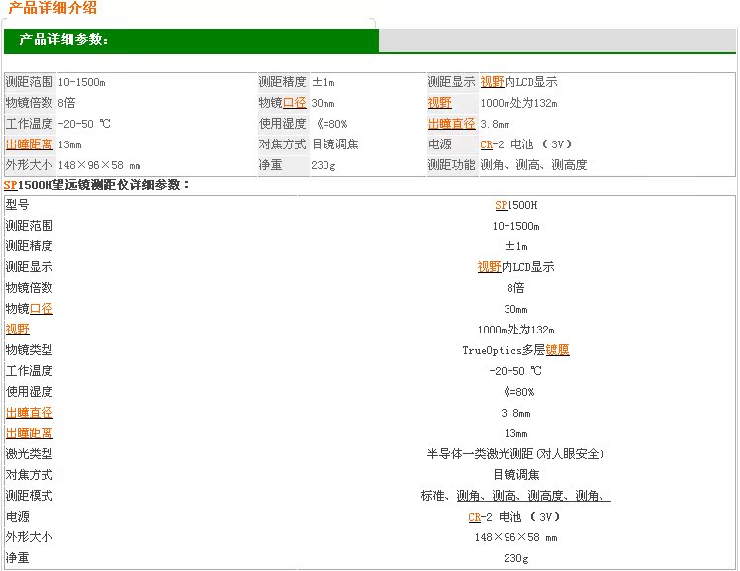Click 出瞳直径 link beside 3.8mm in summary table

451,124
